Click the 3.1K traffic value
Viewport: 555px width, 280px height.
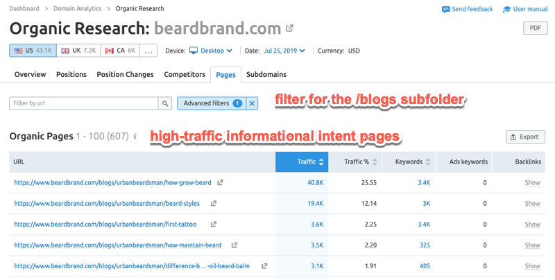pos(317,266)
